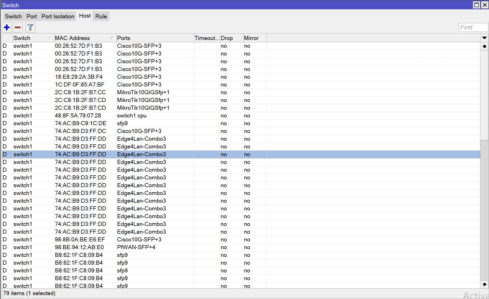Remove the selected host entry

(17, 27)
